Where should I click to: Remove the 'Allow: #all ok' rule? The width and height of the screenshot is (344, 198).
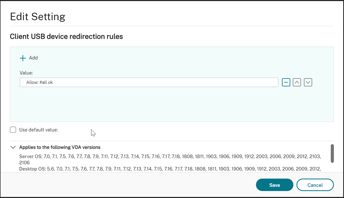coord(286,83)
